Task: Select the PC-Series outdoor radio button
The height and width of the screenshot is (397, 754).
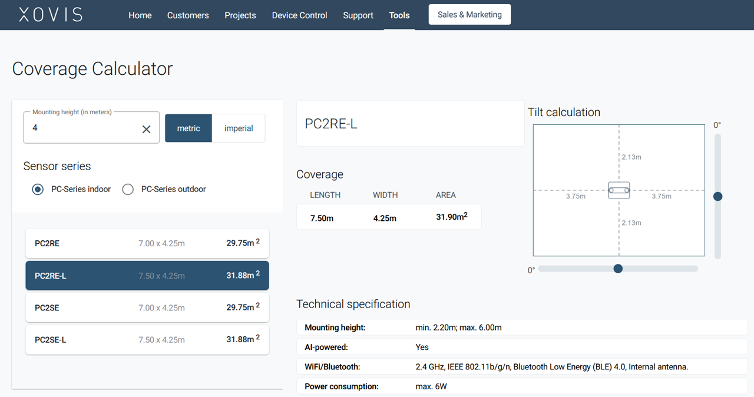Action: coord(128,190)
